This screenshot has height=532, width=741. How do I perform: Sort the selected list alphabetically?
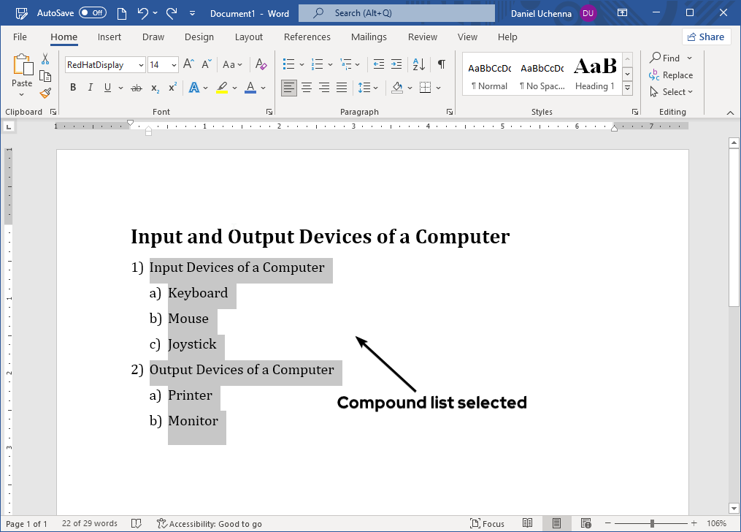pos(419,64)
